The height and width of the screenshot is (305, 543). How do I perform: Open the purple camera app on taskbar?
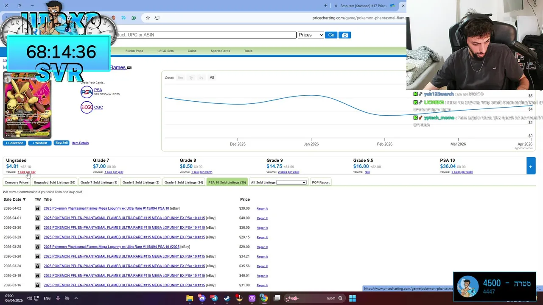[252, 298]
